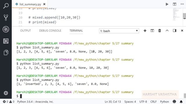Select the TERMINAL panel tab

pyautogui.click(x=76, y=31)
